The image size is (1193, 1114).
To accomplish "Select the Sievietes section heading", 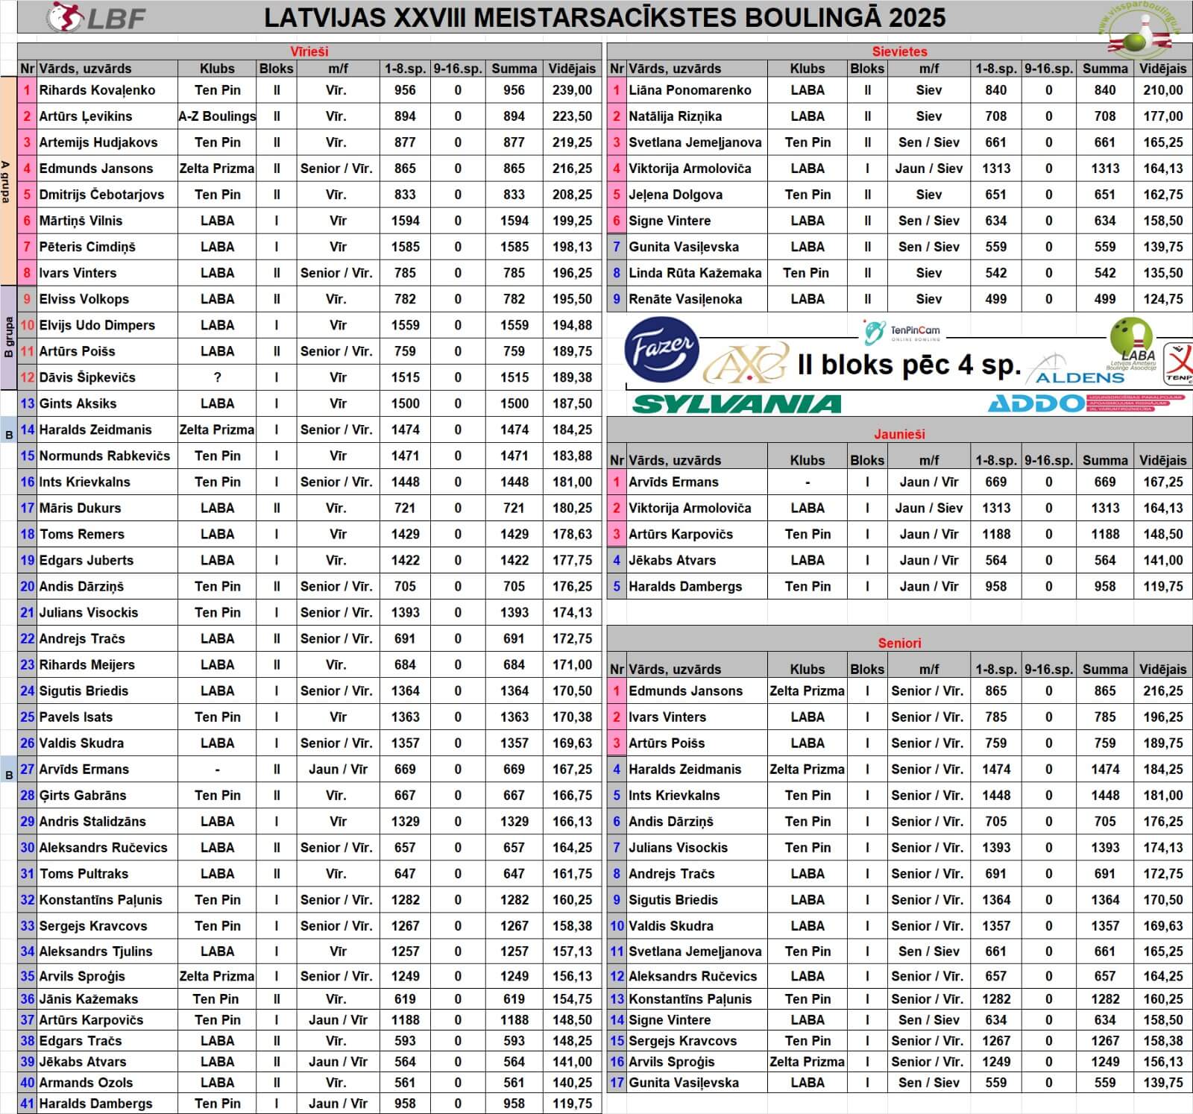I will pyautogui.click(x=899, y=51).
